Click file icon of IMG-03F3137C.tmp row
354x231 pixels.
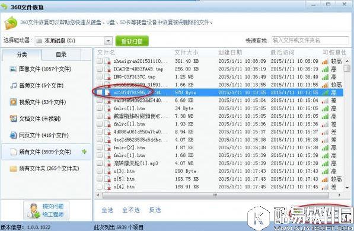click(107, 77)
